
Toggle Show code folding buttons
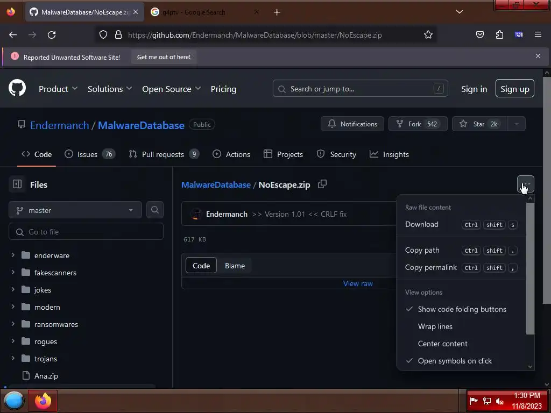pos(462,309)
